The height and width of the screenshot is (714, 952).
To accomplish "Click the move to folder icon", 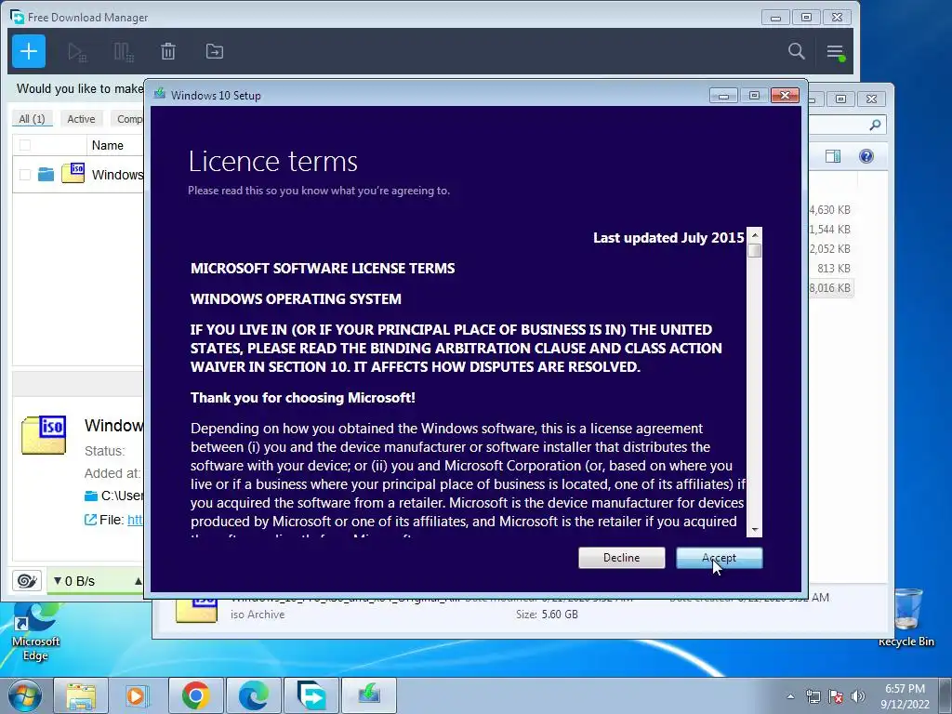I will click(215, 52).
